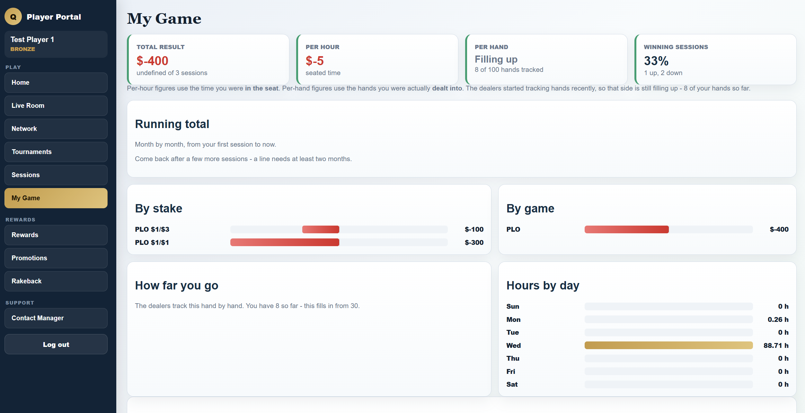Image resolution: width=805 pixels, height=413 pixels.
Task: Select the Test Player 1 profile card
Action: (x=56, y=44)
